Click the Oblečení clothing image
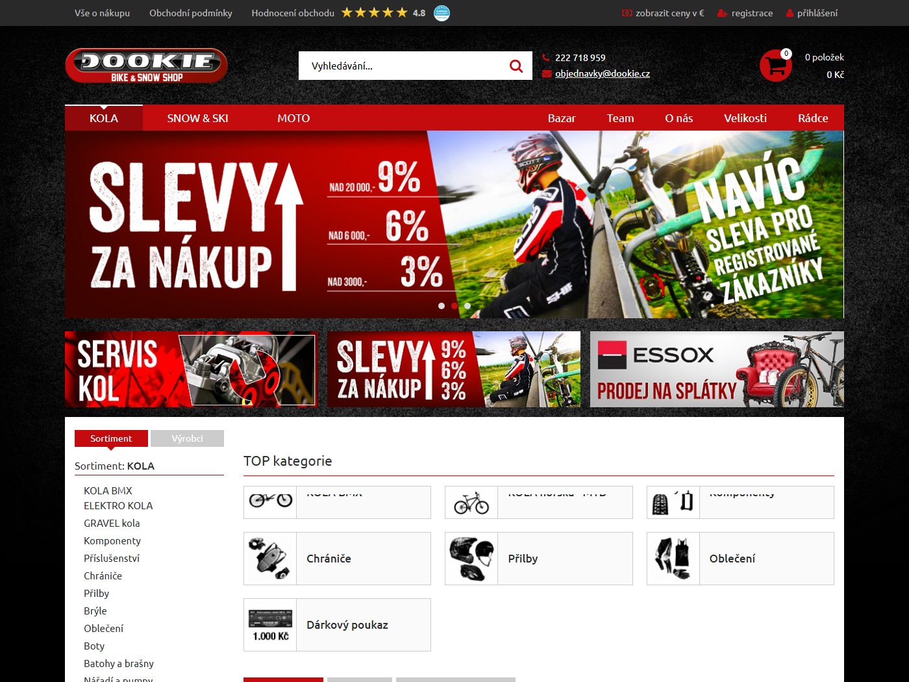Image resolution: width=909 pixels, height=682 pixels. click(x=673, y=559)
